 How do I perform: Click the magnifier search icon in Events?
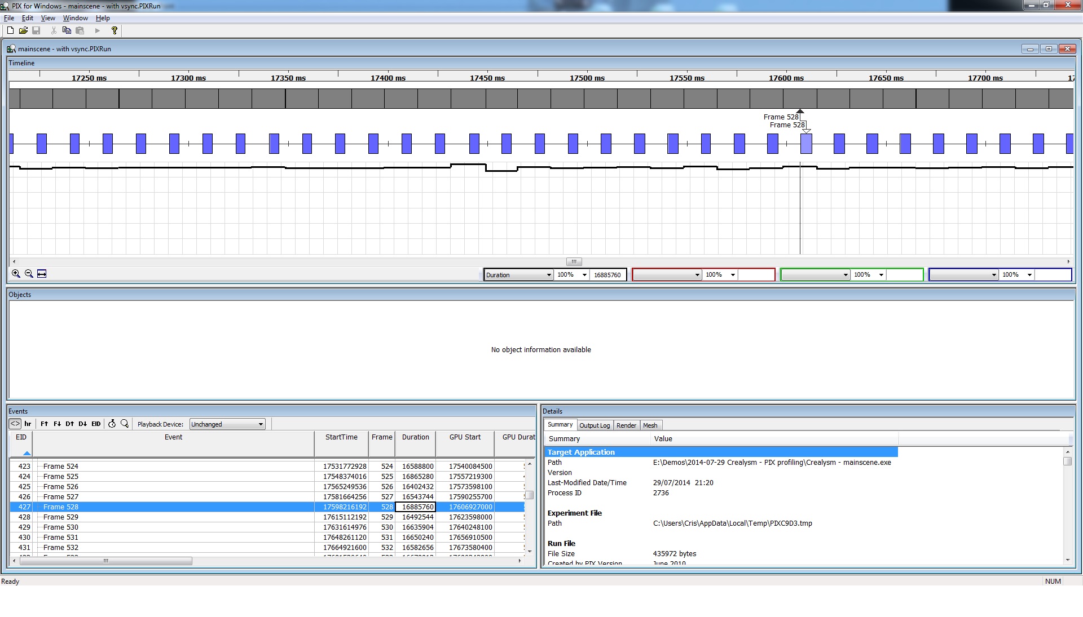click(125, 424)
